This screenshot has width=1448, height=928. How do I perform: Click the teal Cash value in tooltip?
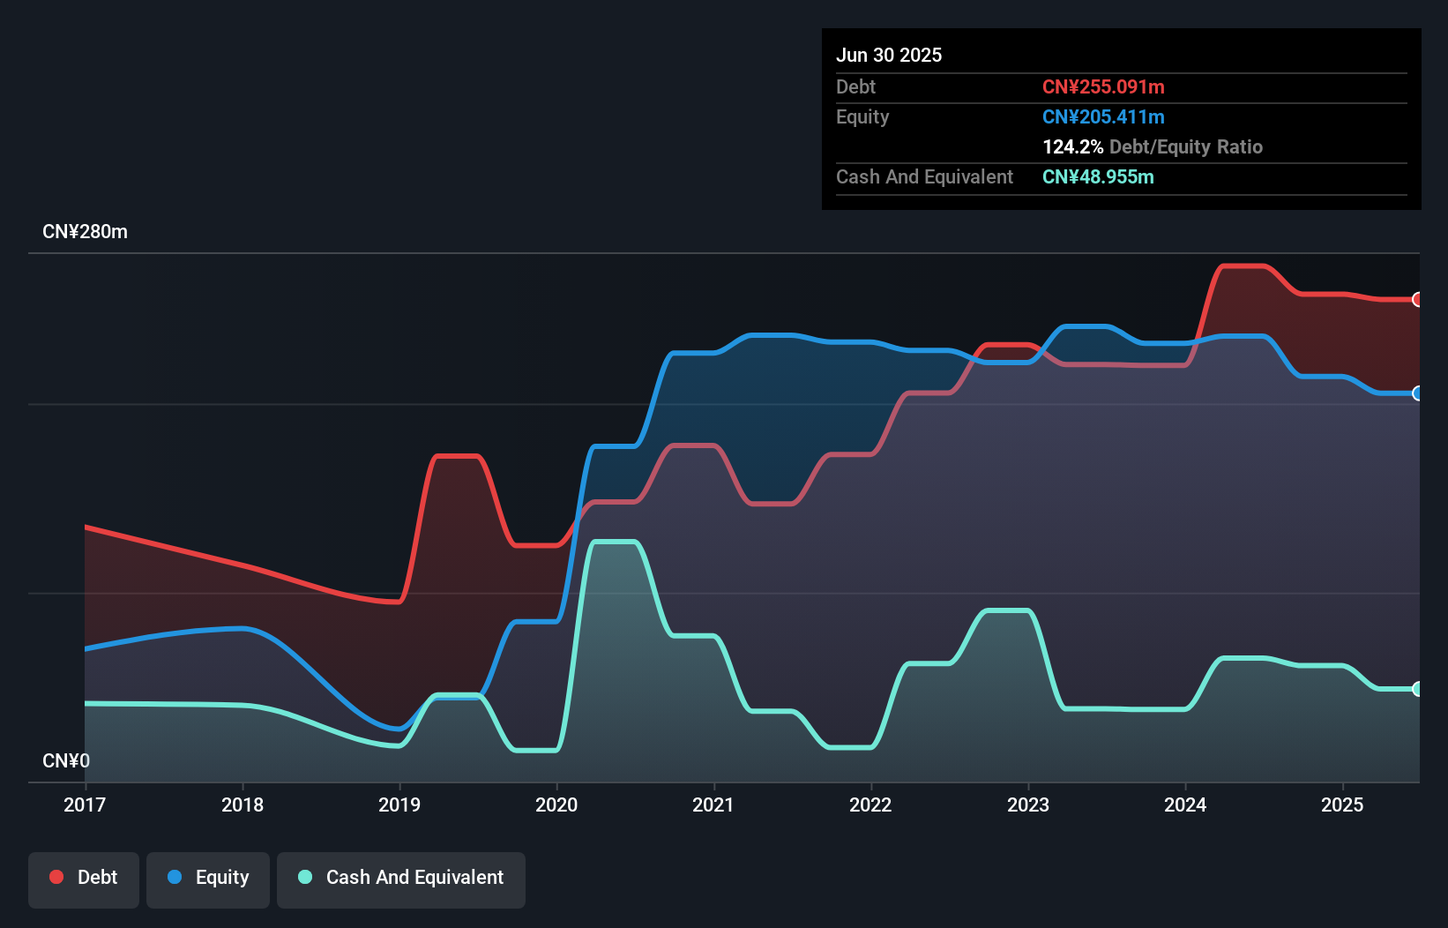1098,177
